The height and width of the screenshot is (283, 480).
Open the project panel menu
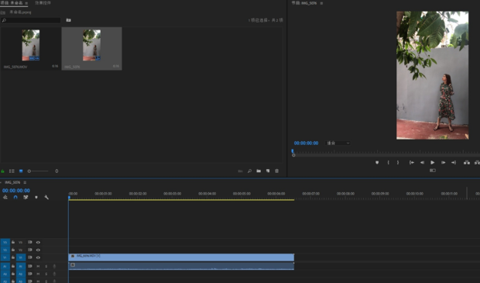tap(26, 3)
